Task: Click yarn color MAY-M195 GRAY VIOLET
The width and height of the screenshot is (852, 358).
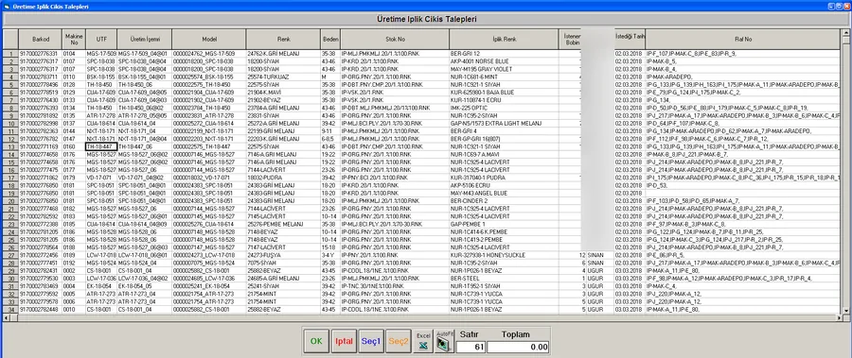Action: (504, 70)
